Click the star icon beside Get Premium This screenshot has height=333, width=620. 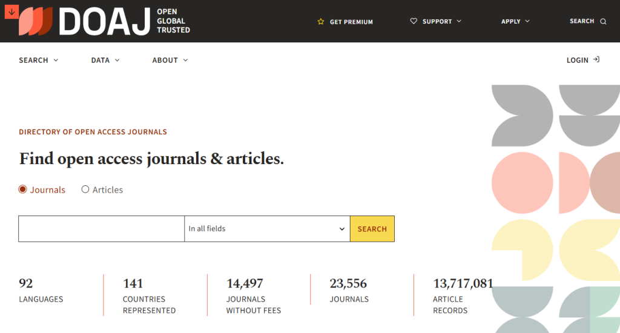click(x=321, y=22)
